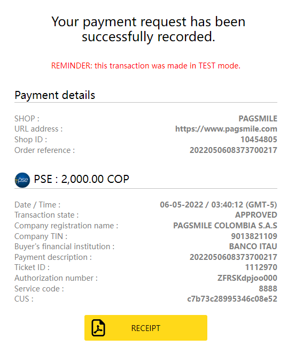Click the CUS value c7b73c28995346c08e52
The width and height of the screenshot is (288, 346).
232,299
